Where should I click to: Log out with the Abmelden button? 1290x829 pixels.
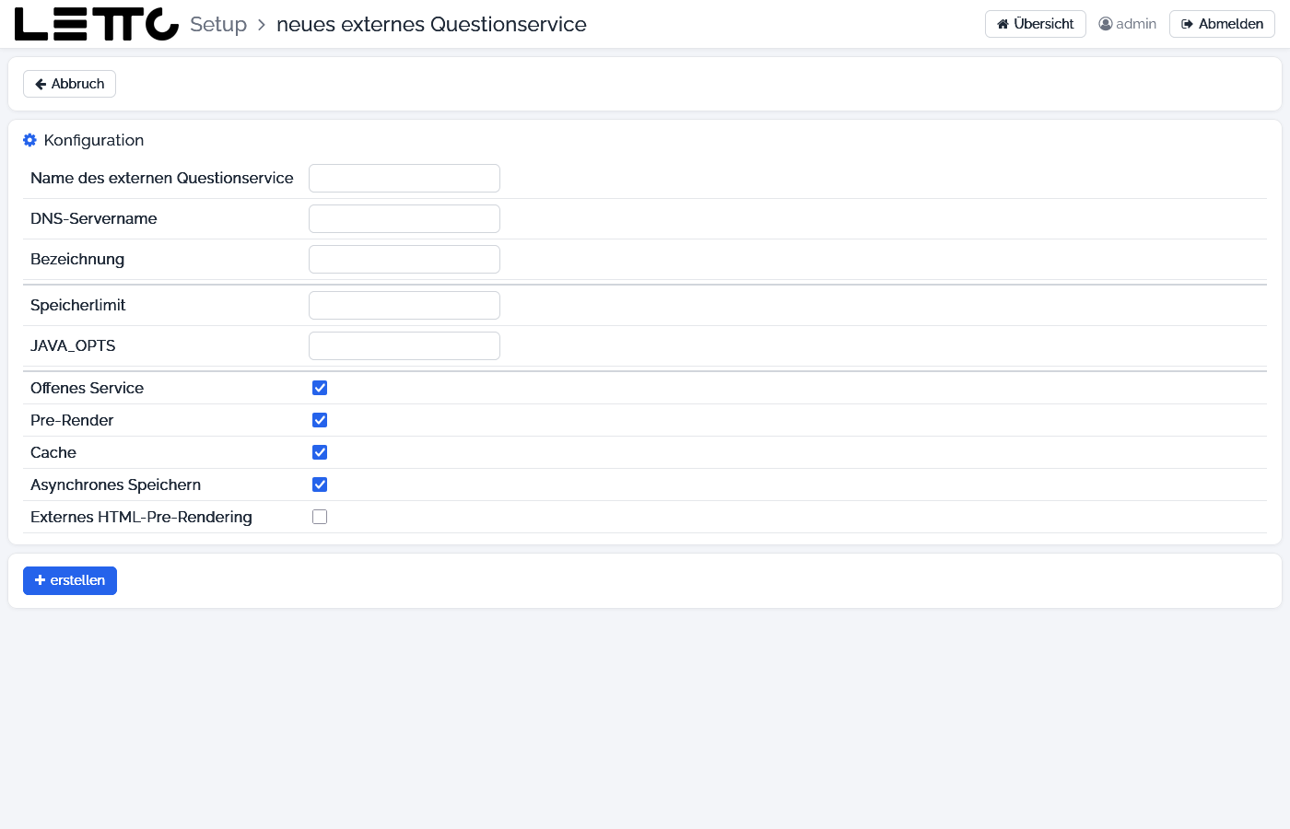(1222, 24)
